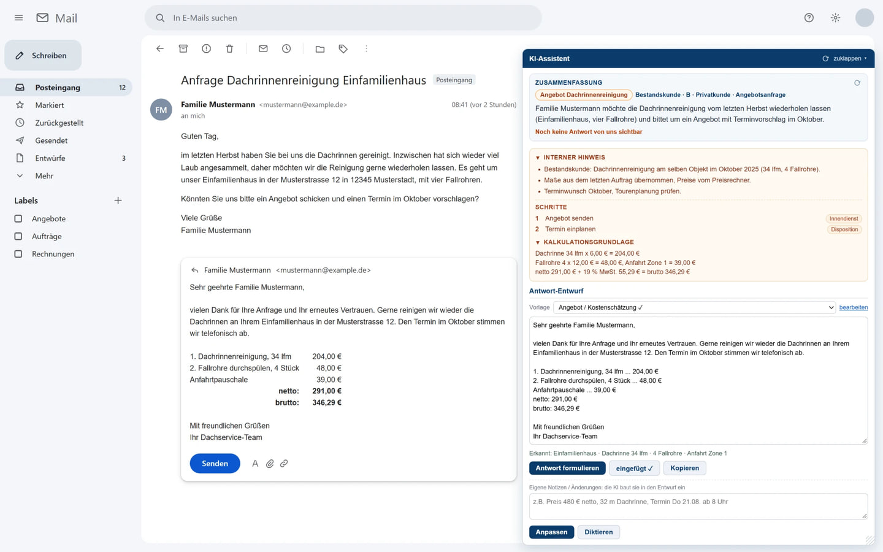Insert a link into the reply
The image size is (883, 552).
tap(284, 464)
